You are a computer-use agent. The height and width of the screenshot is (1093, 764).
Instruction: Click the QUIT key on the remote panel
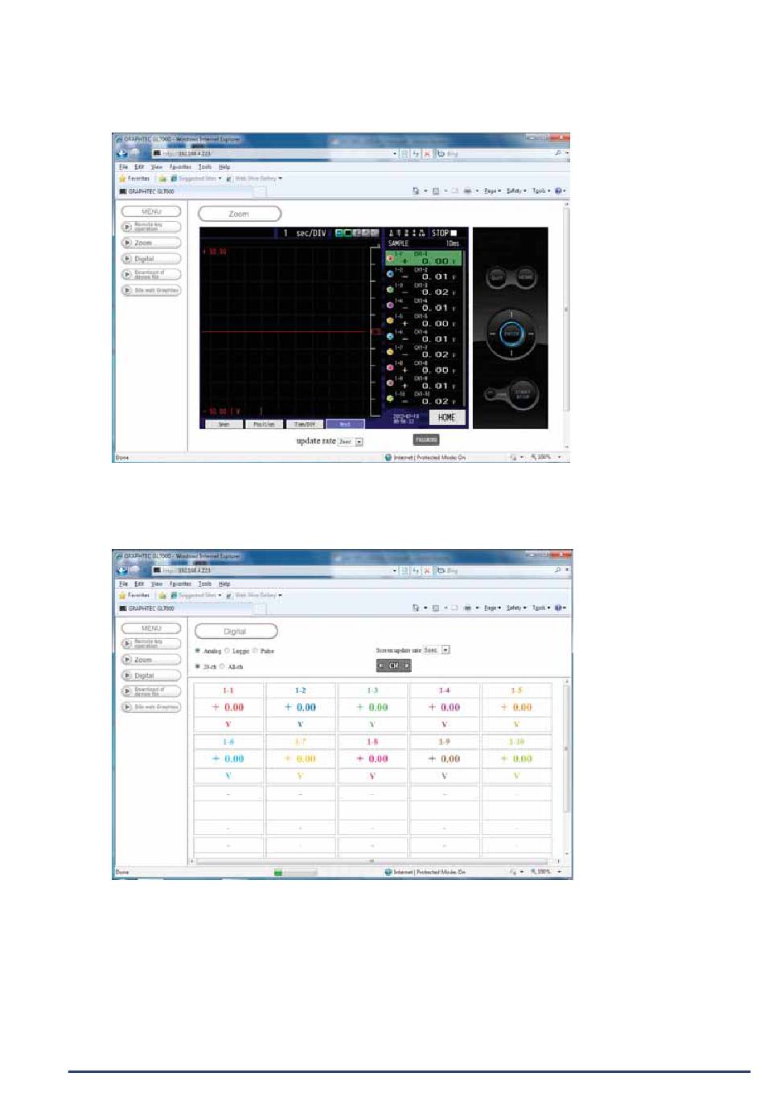click(x=498, y=277)
